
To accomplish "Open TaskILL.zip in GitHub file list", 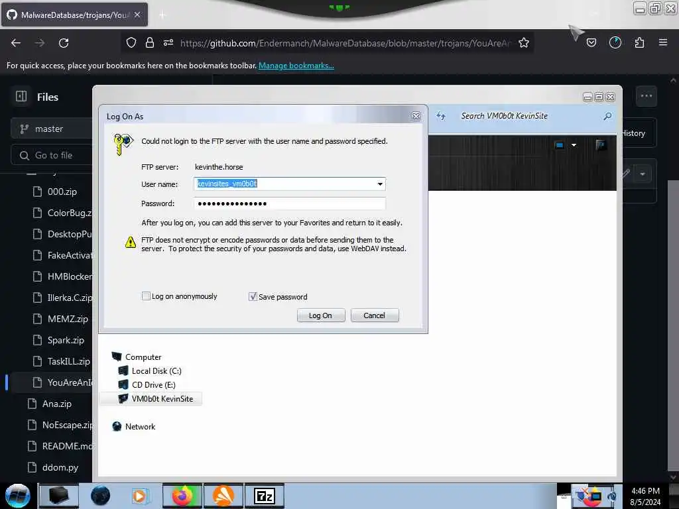I will point(68,361).
